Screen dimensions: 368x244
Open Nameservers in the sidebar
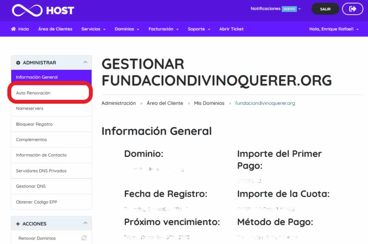pos(51,108)
